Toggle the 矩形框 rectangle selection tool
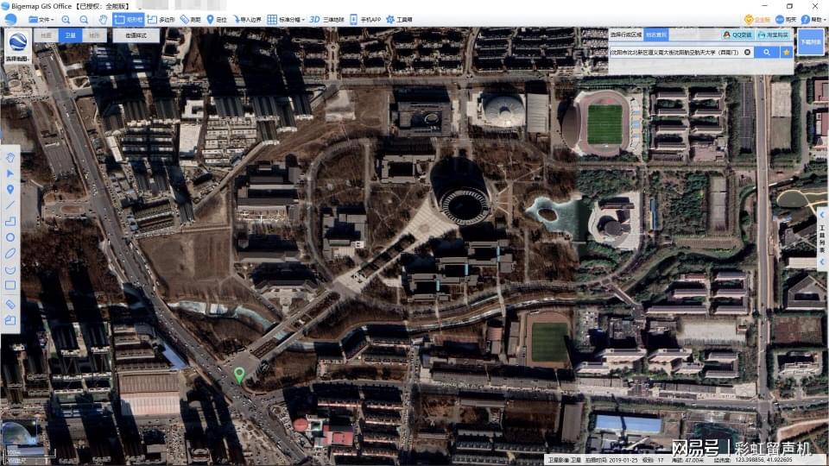The image size is (829, 466). (129, 19)
